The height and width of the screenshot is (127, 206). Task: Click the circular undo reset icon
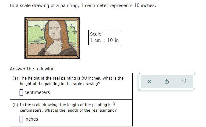167,81
